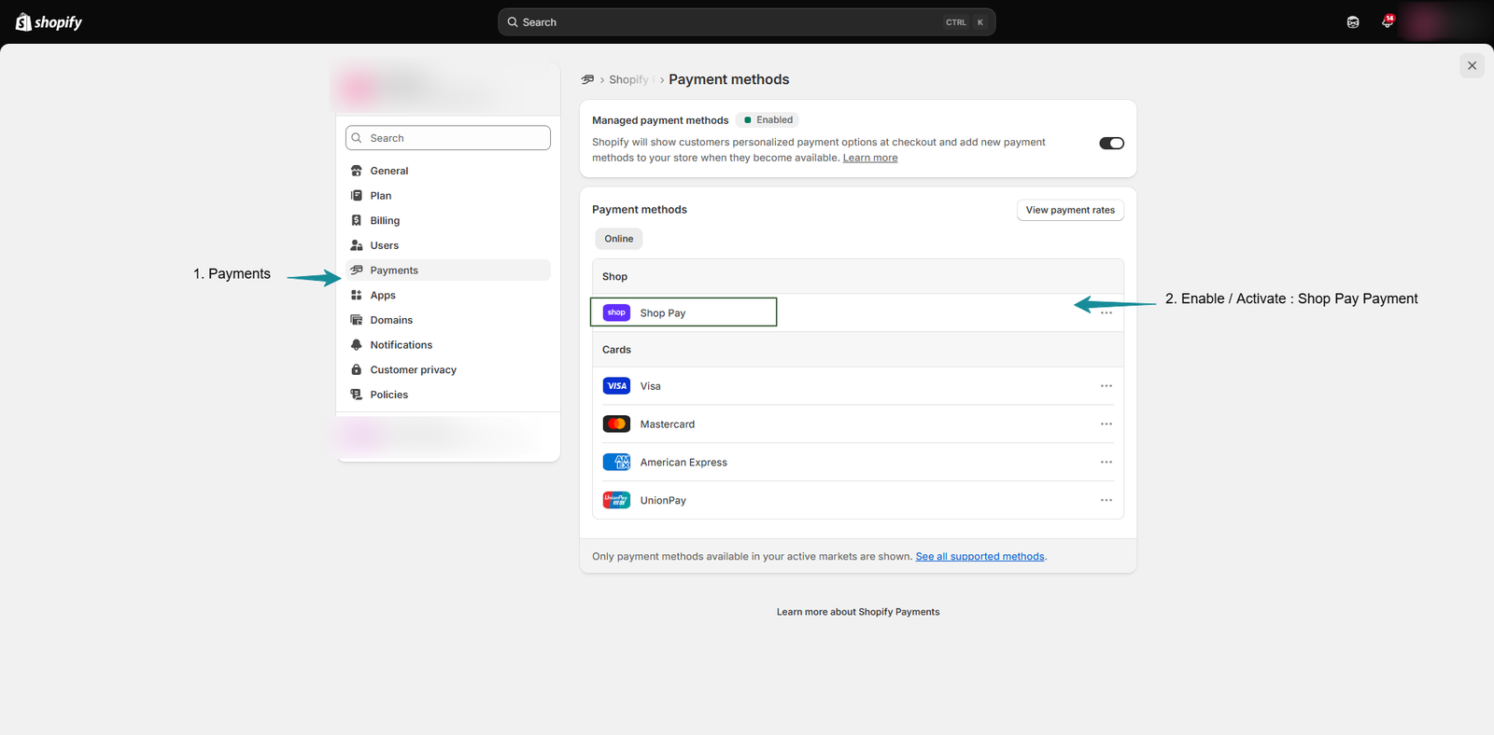Open the Shop Pay more options menu
This screenshot has height=735, width=1494.
coord(1106,313)
